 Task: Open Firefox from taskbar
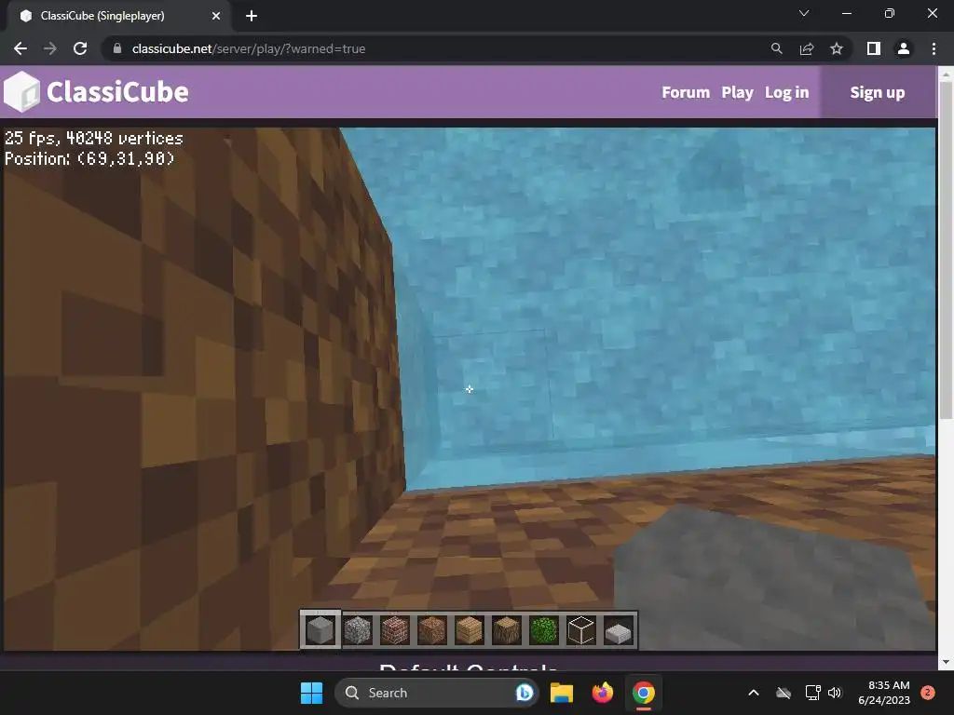[x=603, y=693]
